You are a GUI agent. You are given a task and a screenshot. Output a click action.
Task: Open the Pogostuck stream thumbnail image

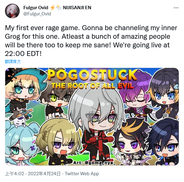[92, 117]
